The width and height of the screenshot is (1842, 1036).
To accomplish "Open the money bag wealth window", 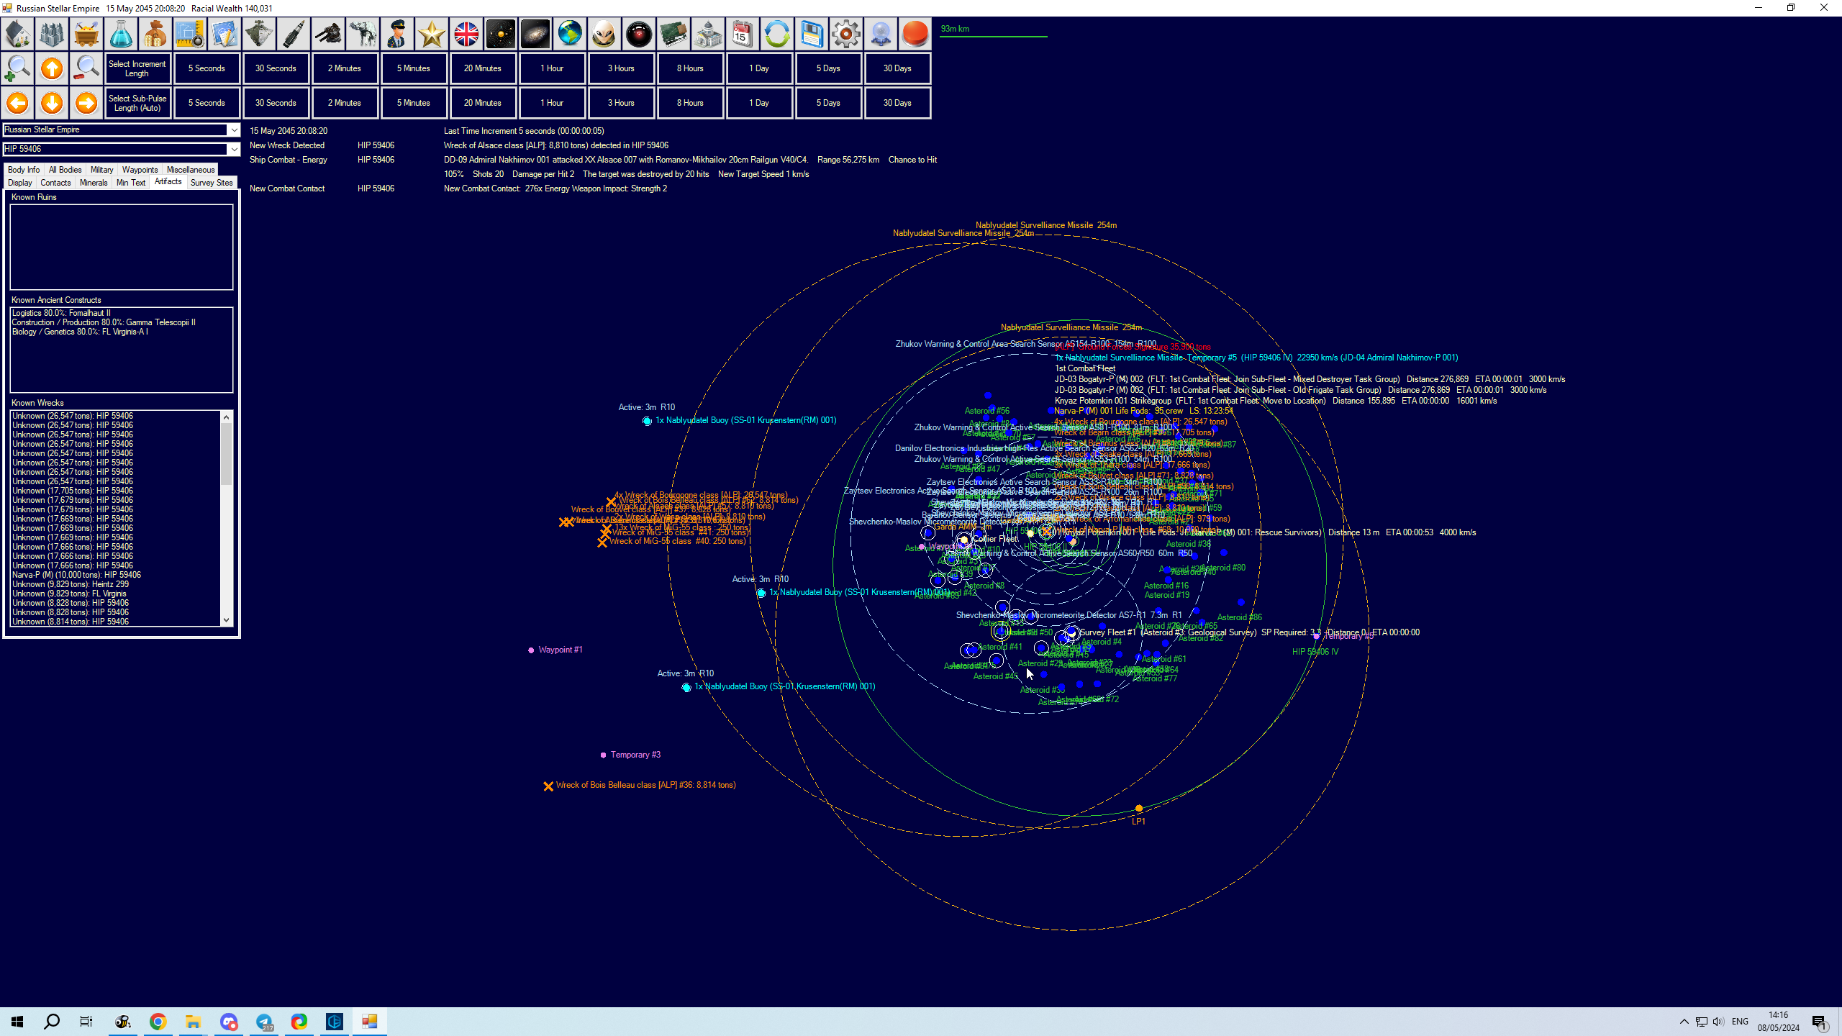I will pos(155,34).
